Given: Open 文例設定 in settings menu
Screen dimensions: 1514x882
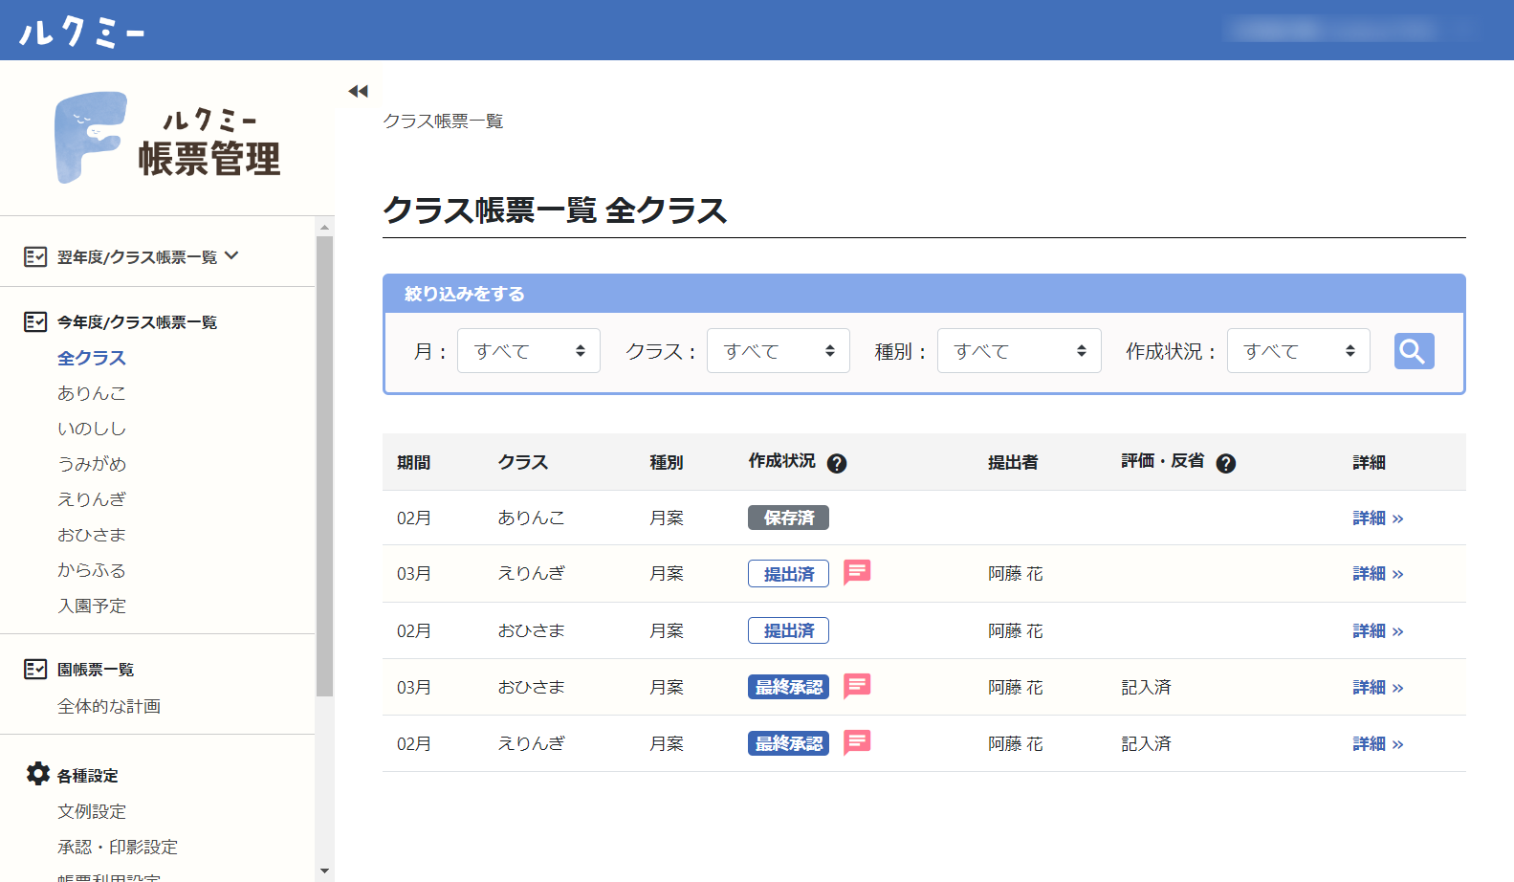Looking at the screenshot, I should tap(92, 811).
